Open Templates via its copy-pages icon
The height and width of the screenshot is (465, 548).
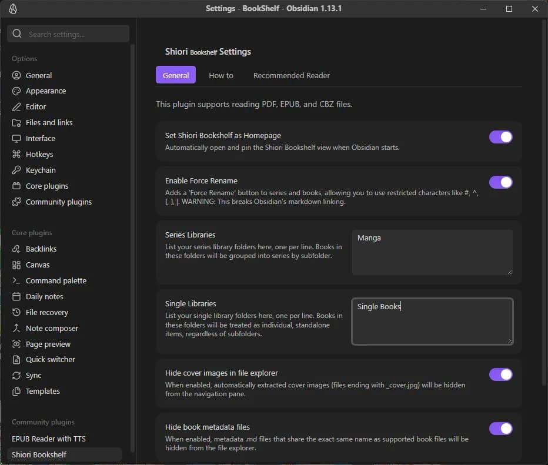(16, 392)
